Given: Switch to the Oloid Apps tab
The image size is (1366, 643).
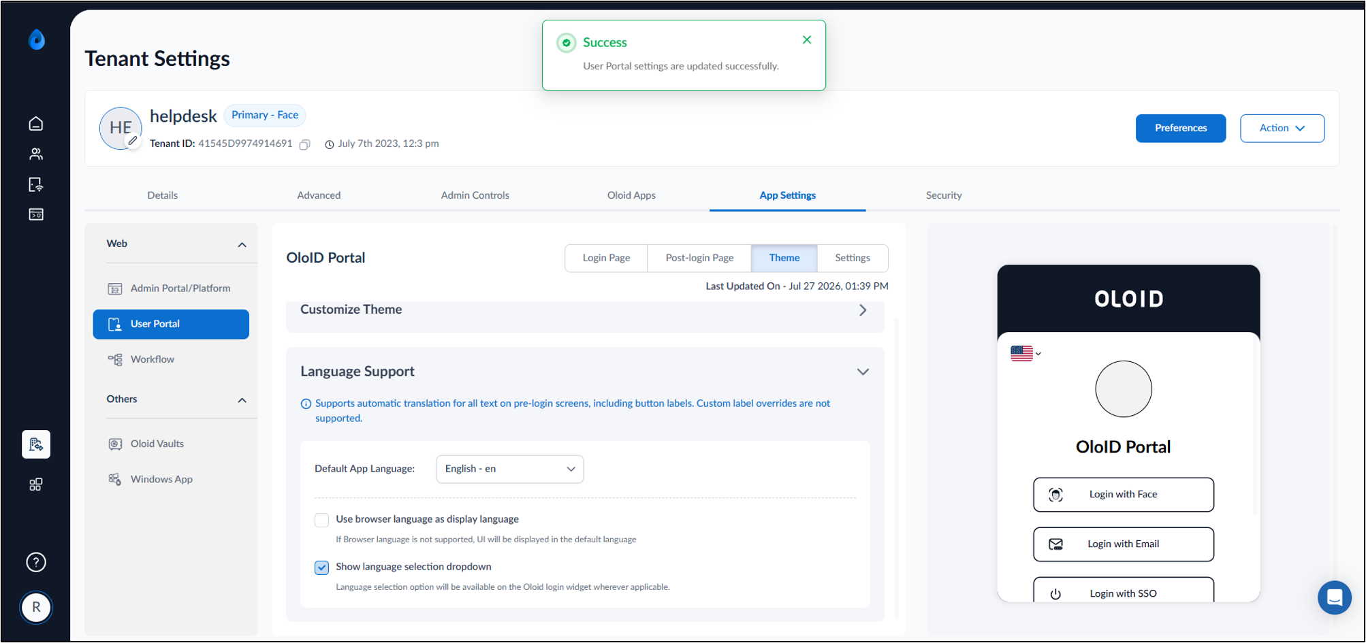Looking at the screenshot, I should [631, 195].
